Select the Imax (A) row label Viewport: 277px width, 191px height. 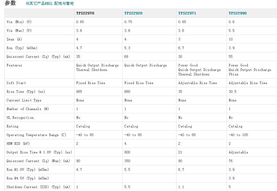(14, 39)
